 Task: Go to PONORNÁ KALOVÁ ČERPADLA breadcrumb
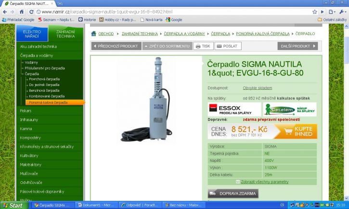tap(263, 34)
